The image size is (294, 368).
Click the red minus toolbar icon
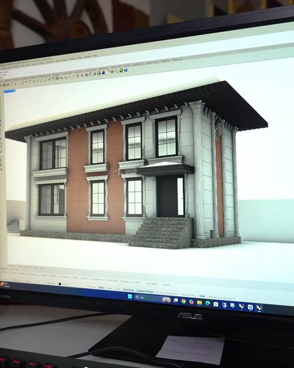(61, 78)
